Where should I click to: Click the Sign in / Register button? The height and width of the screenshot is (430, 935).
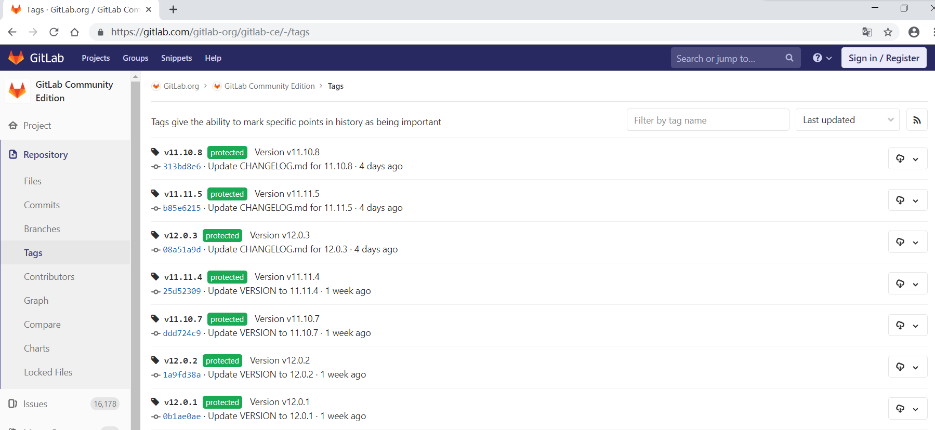tap(884, 58)
